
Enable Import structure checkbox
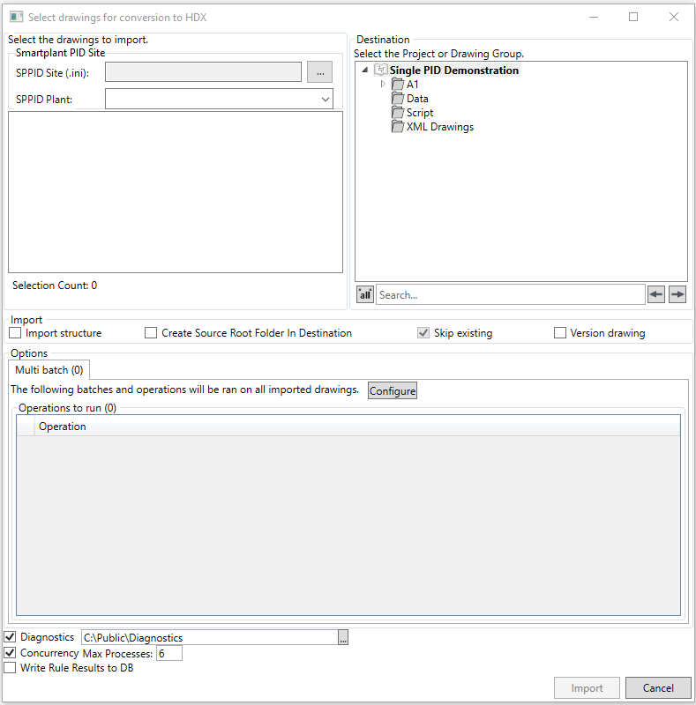(15, 333)
